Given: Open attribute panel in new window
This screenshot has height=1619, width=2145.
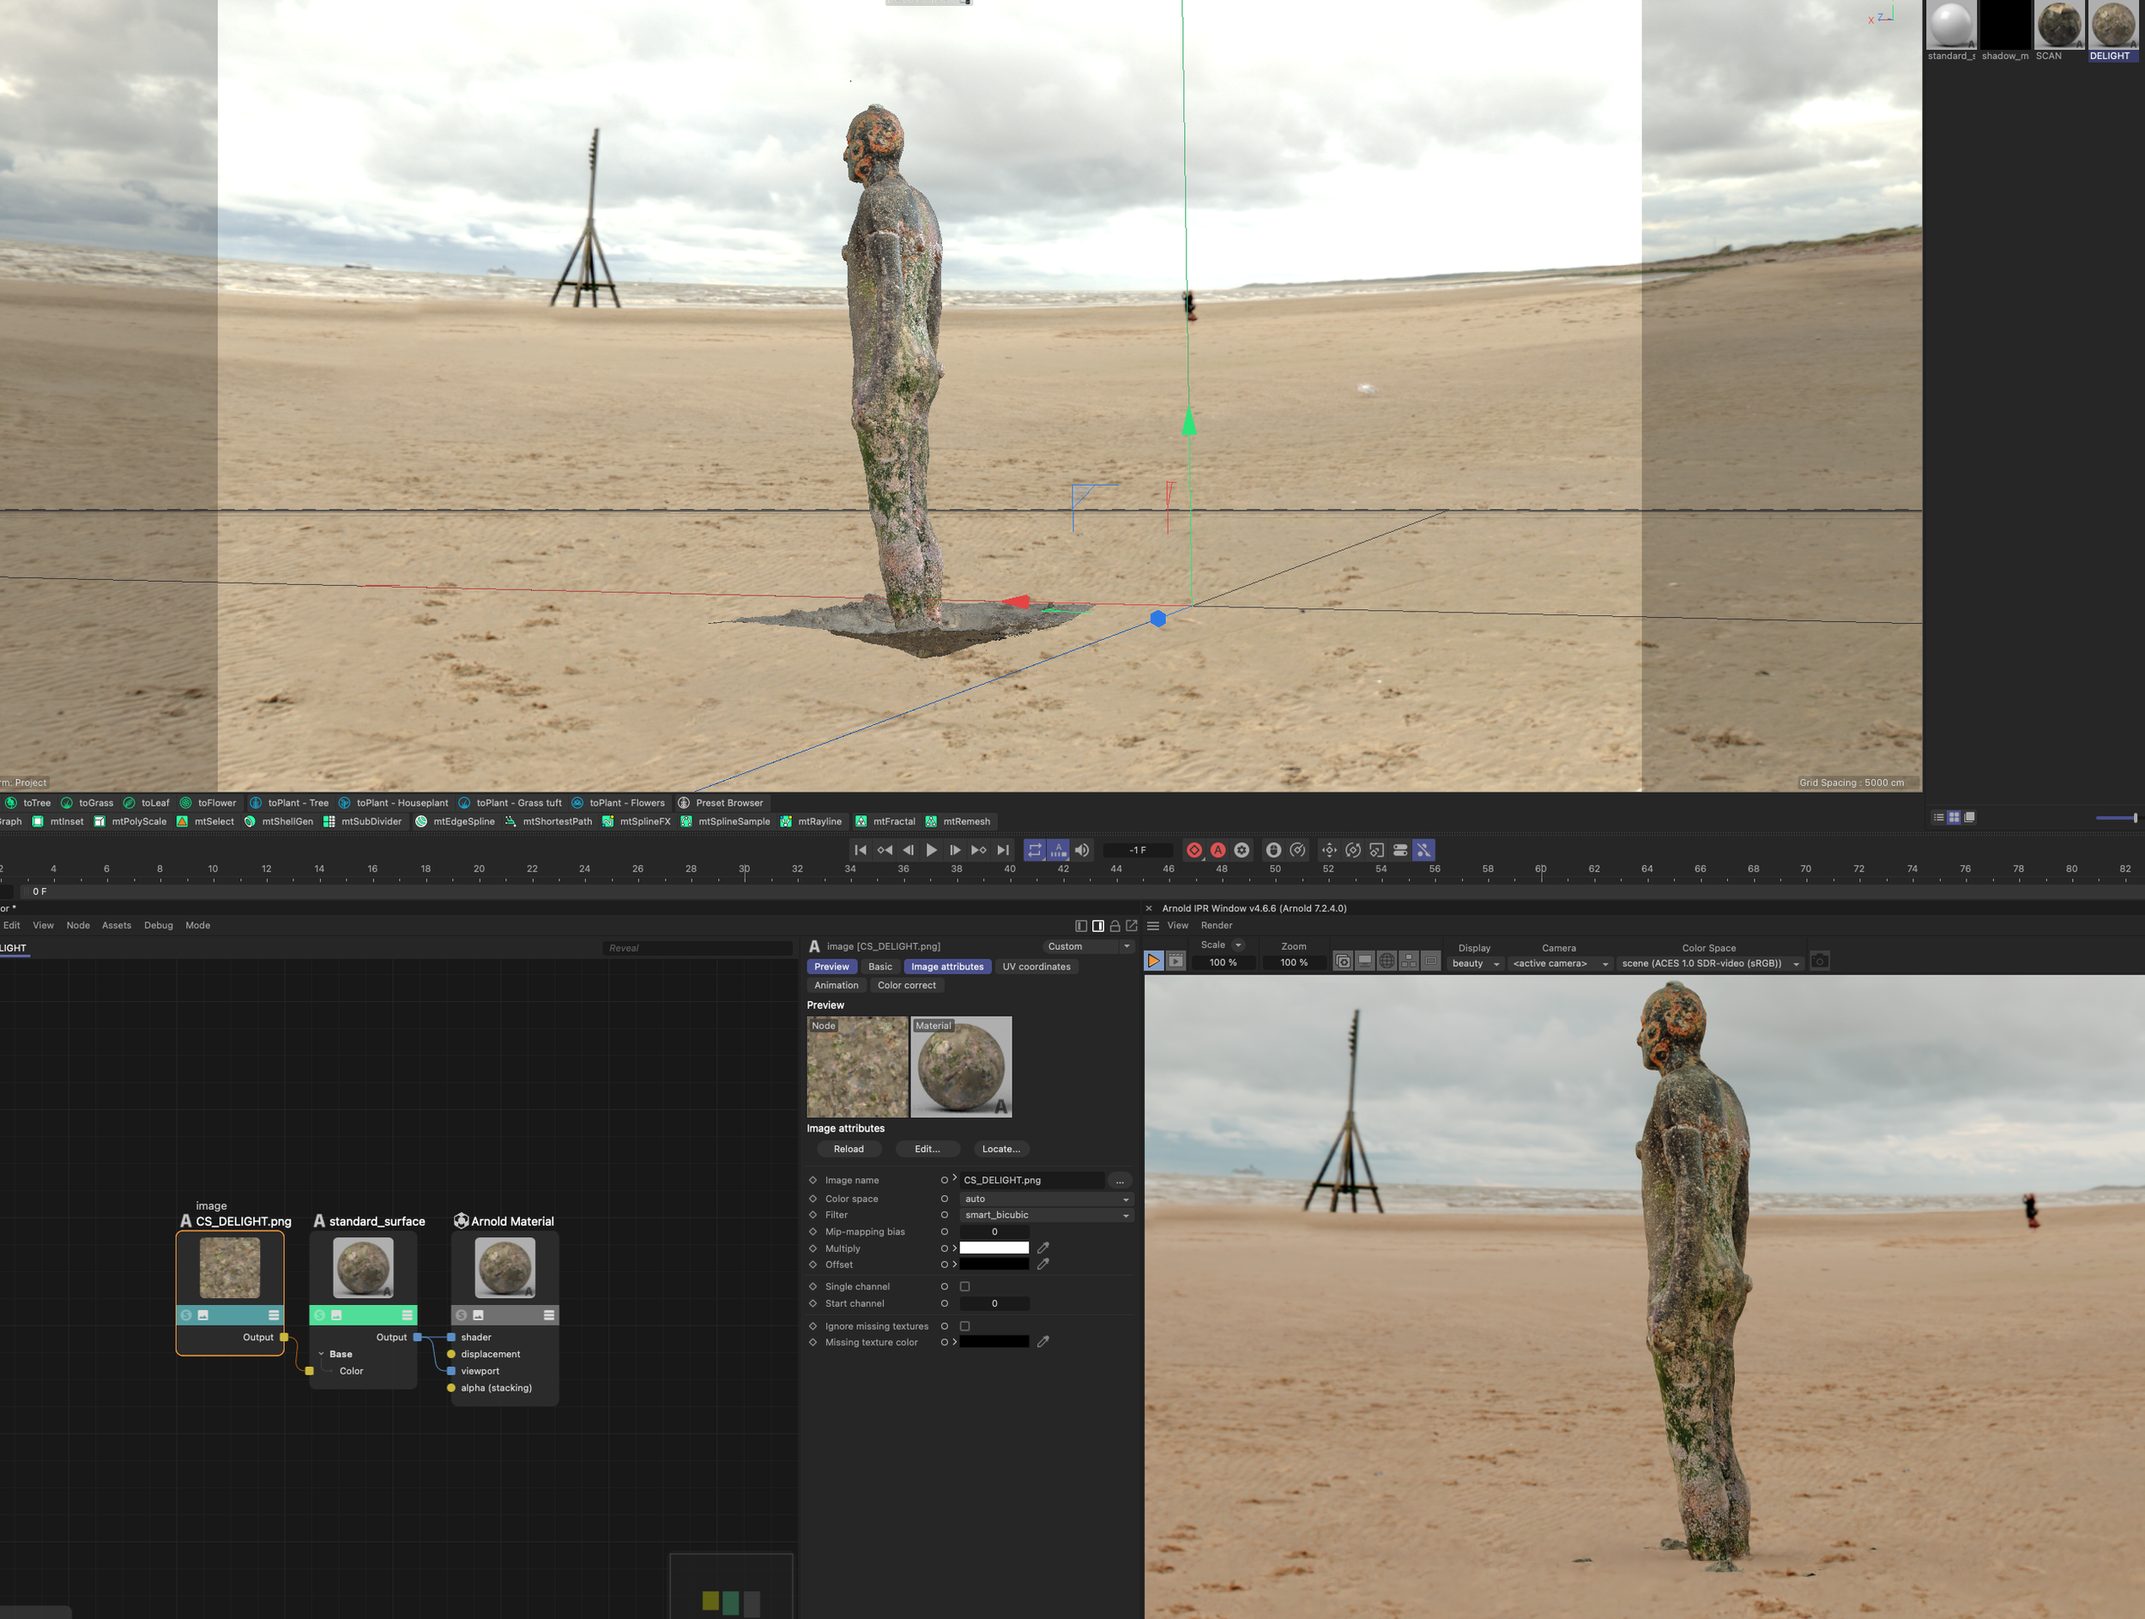Looking at the screenshot, I should click(x=1132, y=926).
